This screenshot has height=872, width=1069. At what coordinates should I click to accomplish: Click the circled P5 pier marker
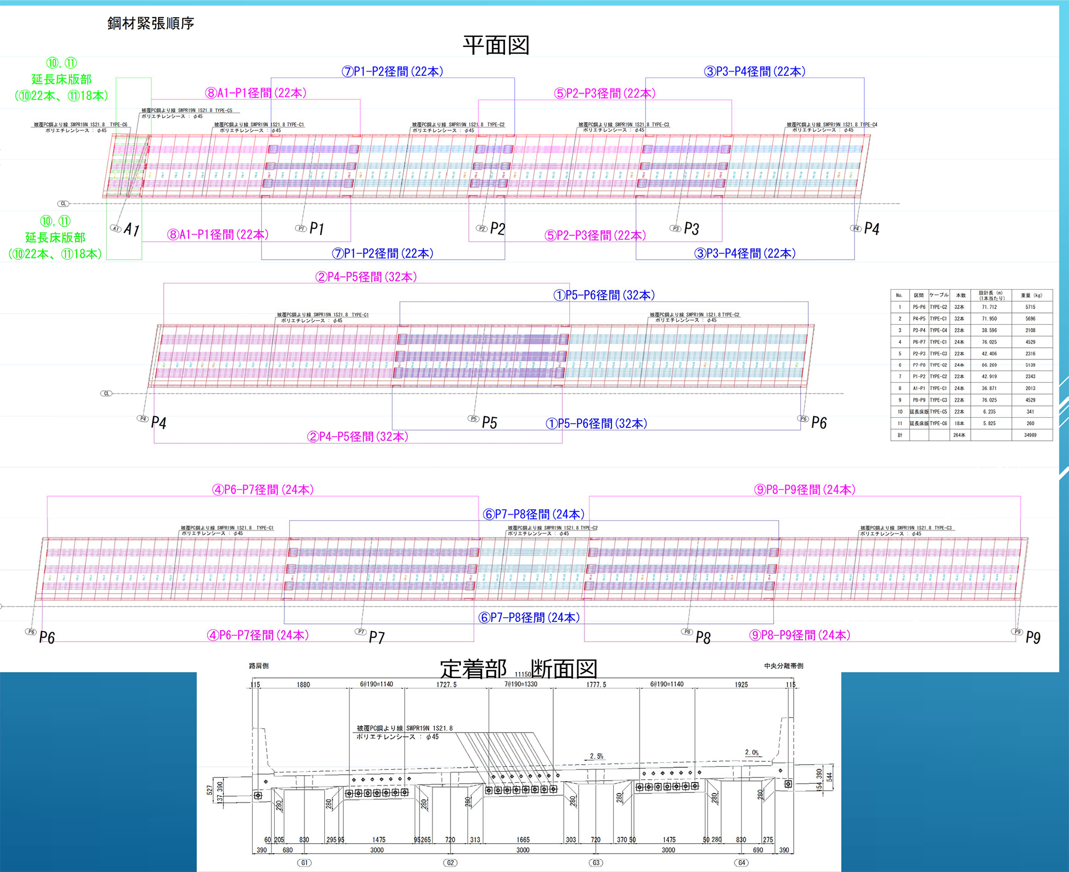[474, 418]
